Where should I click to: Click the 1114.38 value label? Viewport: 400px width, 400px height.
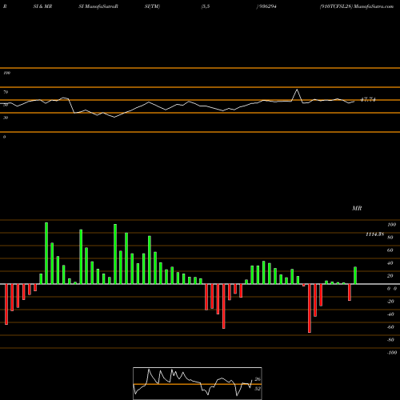pyautogui.click(x=374, y=234)
